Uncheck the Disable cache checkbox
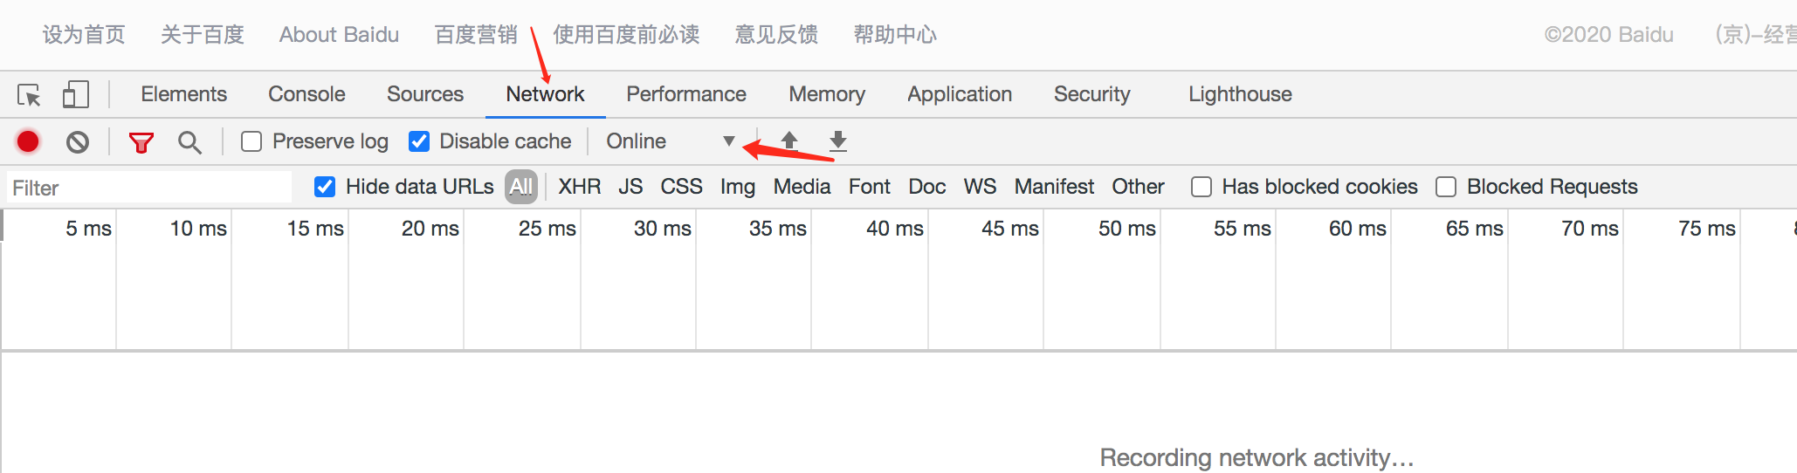Image resolution: width=1797 pixels, height=473 pixels. click(419, 141)
